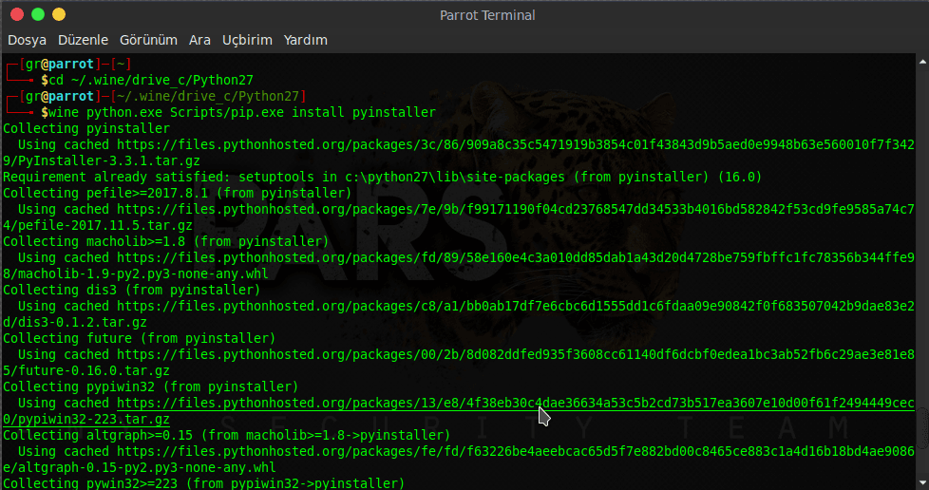Click the macholib-1.9 wheel URL
The image size is (929, 490).
coord(515,257)
